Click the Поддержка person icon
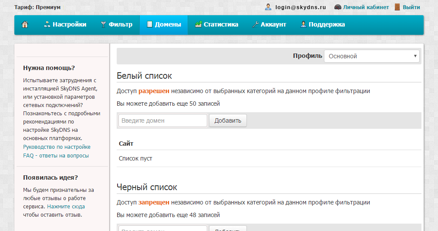The image size is (438, 231). pos(303,25)
